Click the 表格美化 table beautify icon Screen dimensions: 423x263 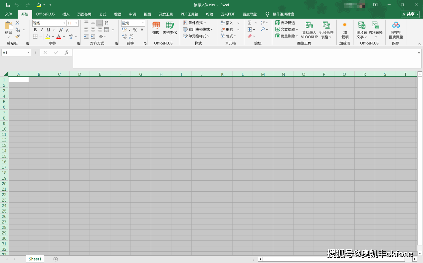coord(170,28)
